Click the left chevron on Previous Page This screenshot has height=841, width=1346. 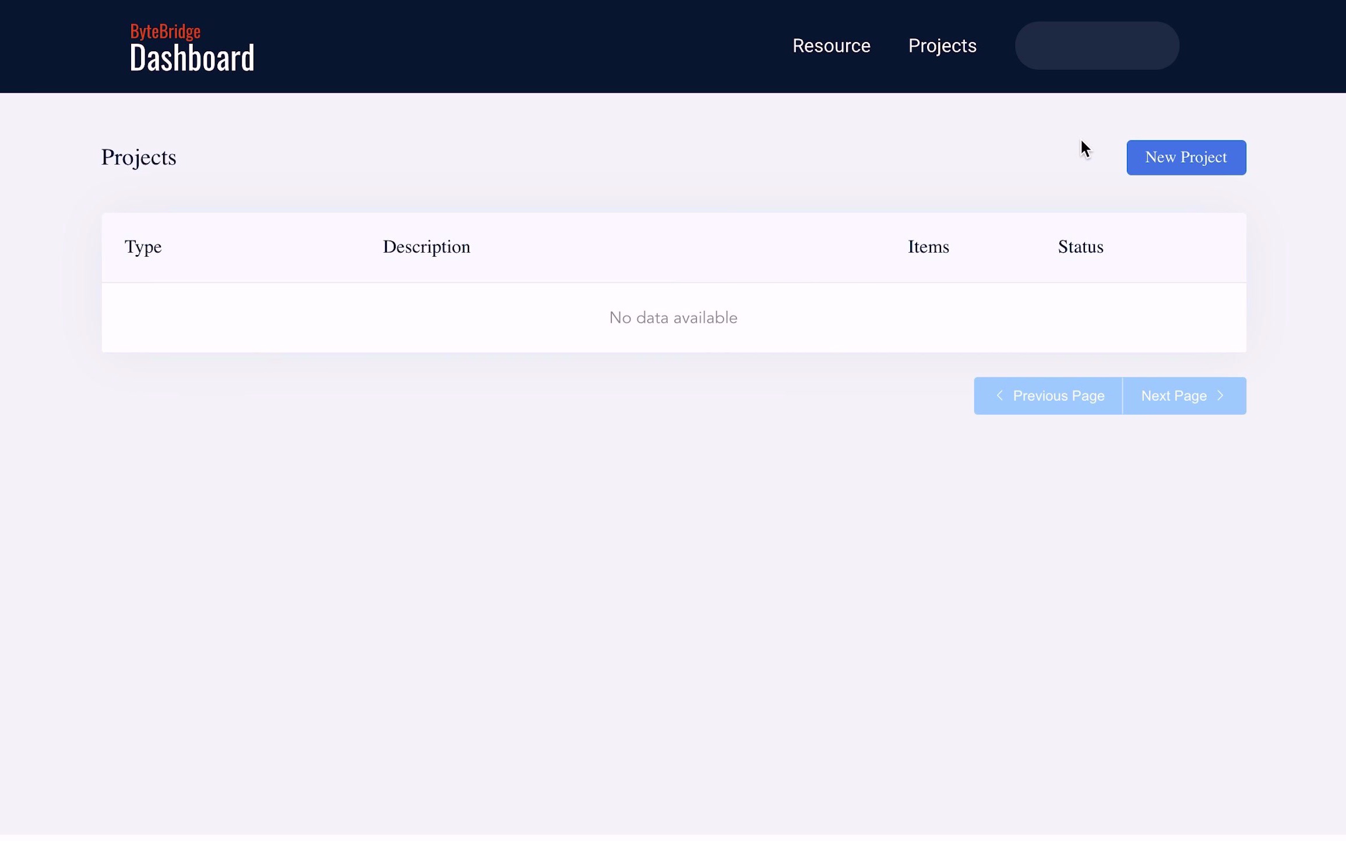[x=999, y=396]
